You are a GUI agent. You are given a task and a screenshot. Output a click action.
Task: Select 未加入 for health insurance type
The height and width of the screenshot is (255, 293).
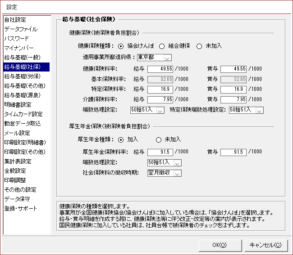[199, 46]
